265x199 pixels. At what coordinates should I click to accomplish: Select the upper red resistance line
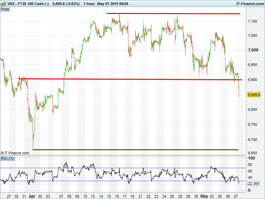[x=172, y=14]
